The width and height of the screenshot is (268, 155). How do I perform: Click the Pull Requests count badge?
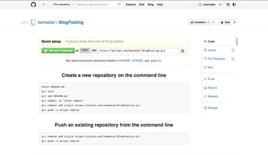tap(233, 59)
